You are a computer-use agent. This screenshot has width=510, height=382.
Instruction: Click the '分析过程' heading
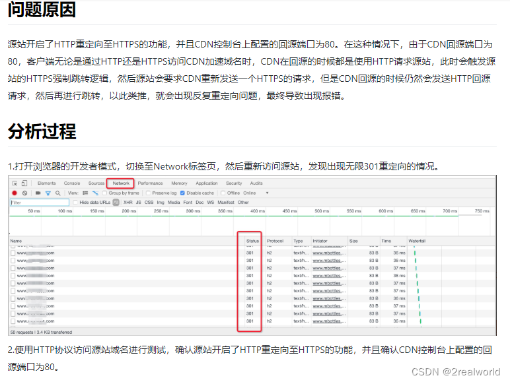point(42,131)
